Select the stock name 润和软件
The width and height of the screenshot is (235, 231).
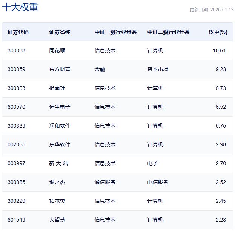60,126
